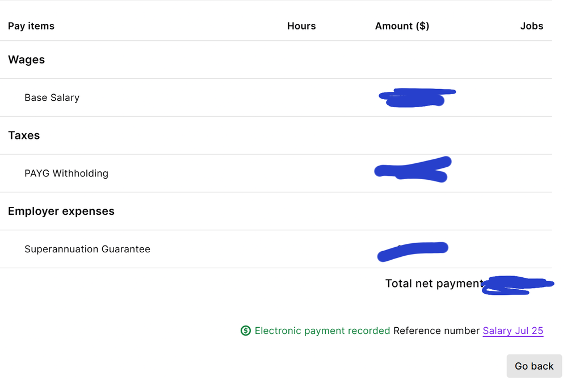
Task: Click the Reference number label
Action: coord(436,331)
